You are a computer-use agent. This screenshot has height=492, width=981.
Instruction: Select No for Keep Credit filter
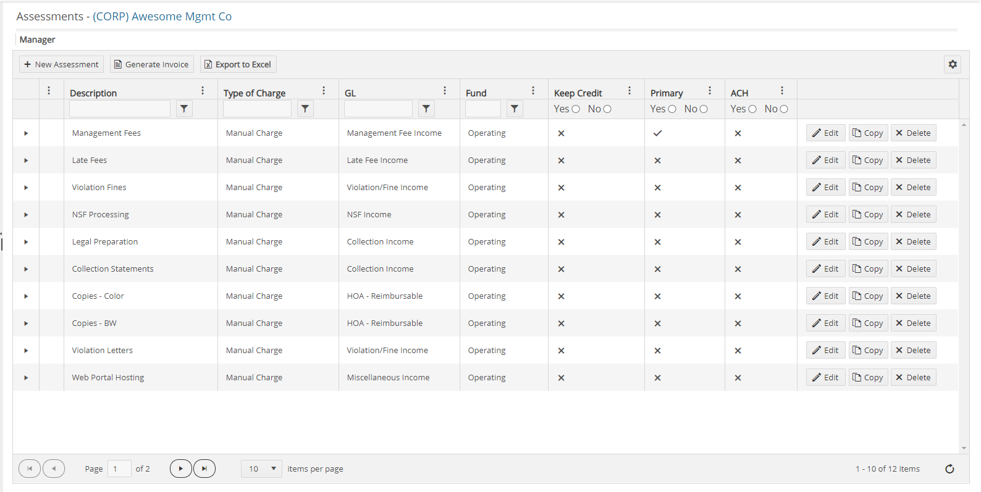(x=607, y=109)
